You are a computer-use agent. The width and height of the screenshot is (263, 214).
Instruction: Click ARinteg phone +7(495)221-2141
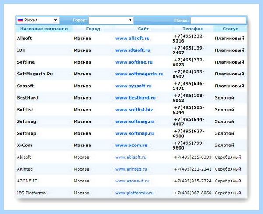click(x=193, y=169)
